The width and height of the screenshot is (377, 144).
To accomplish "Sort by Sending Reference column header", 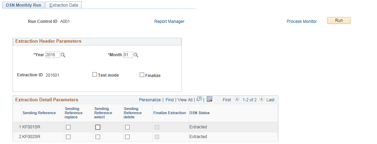I will tap(39, 113).
